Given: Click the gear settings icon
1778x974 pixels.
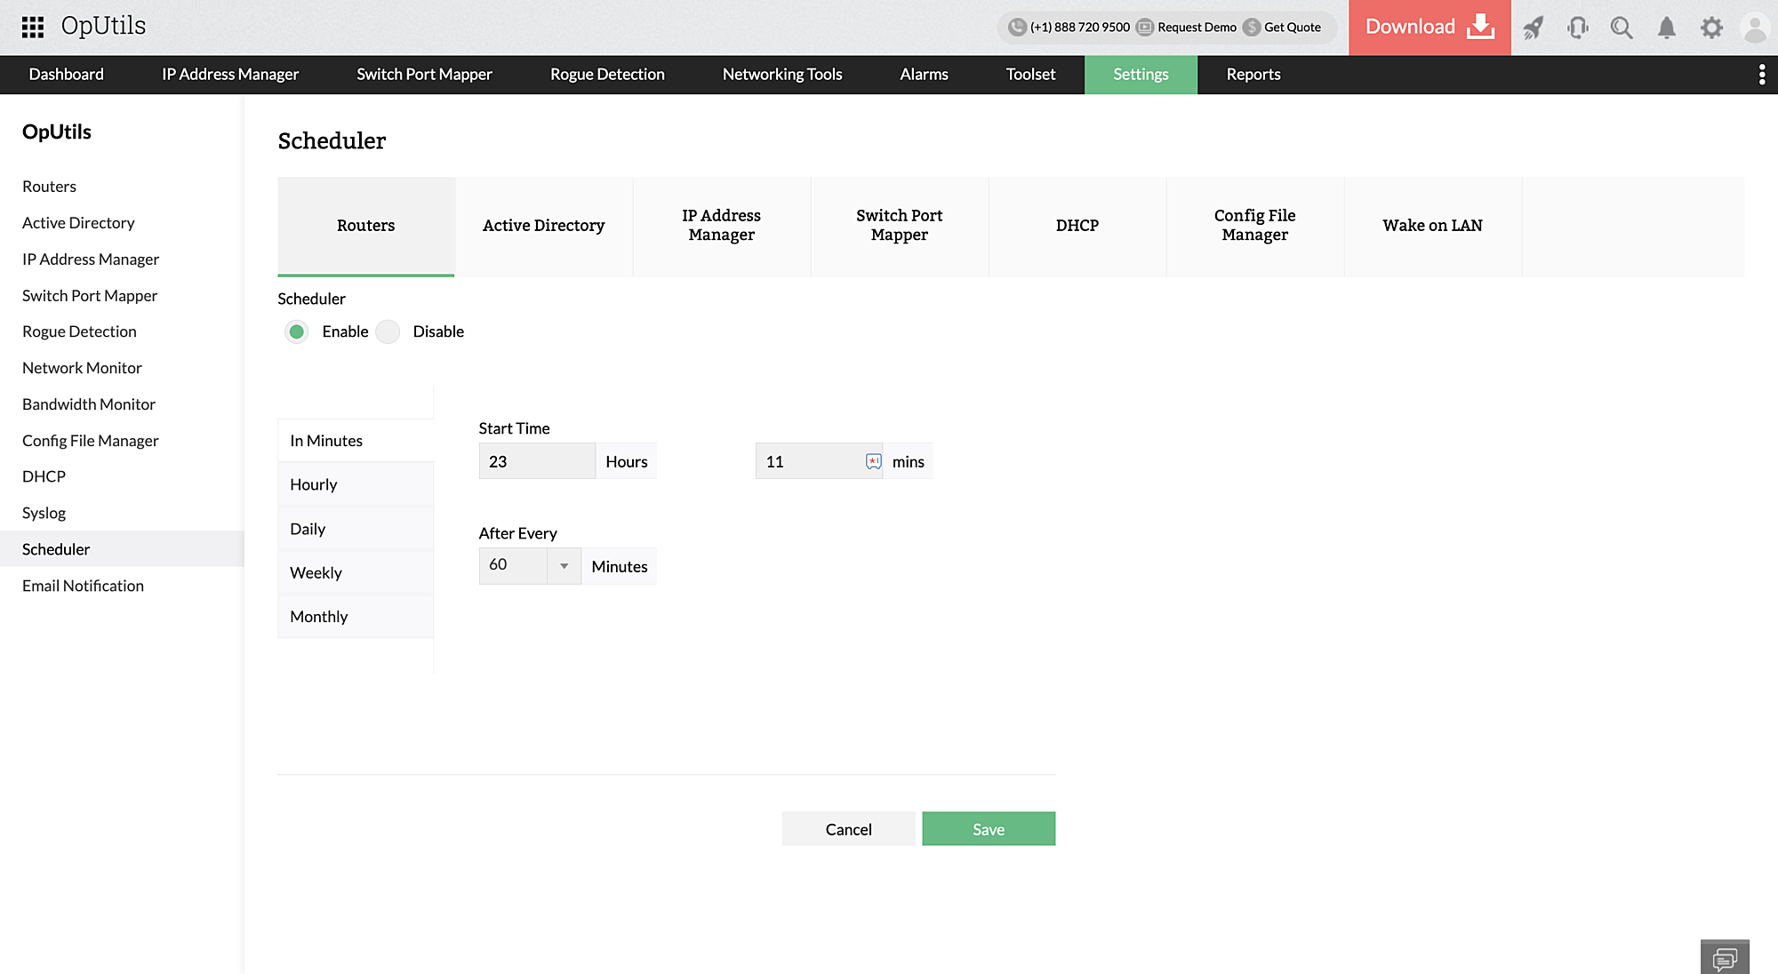Looking at the screenshot, I should click(1711, 28).
